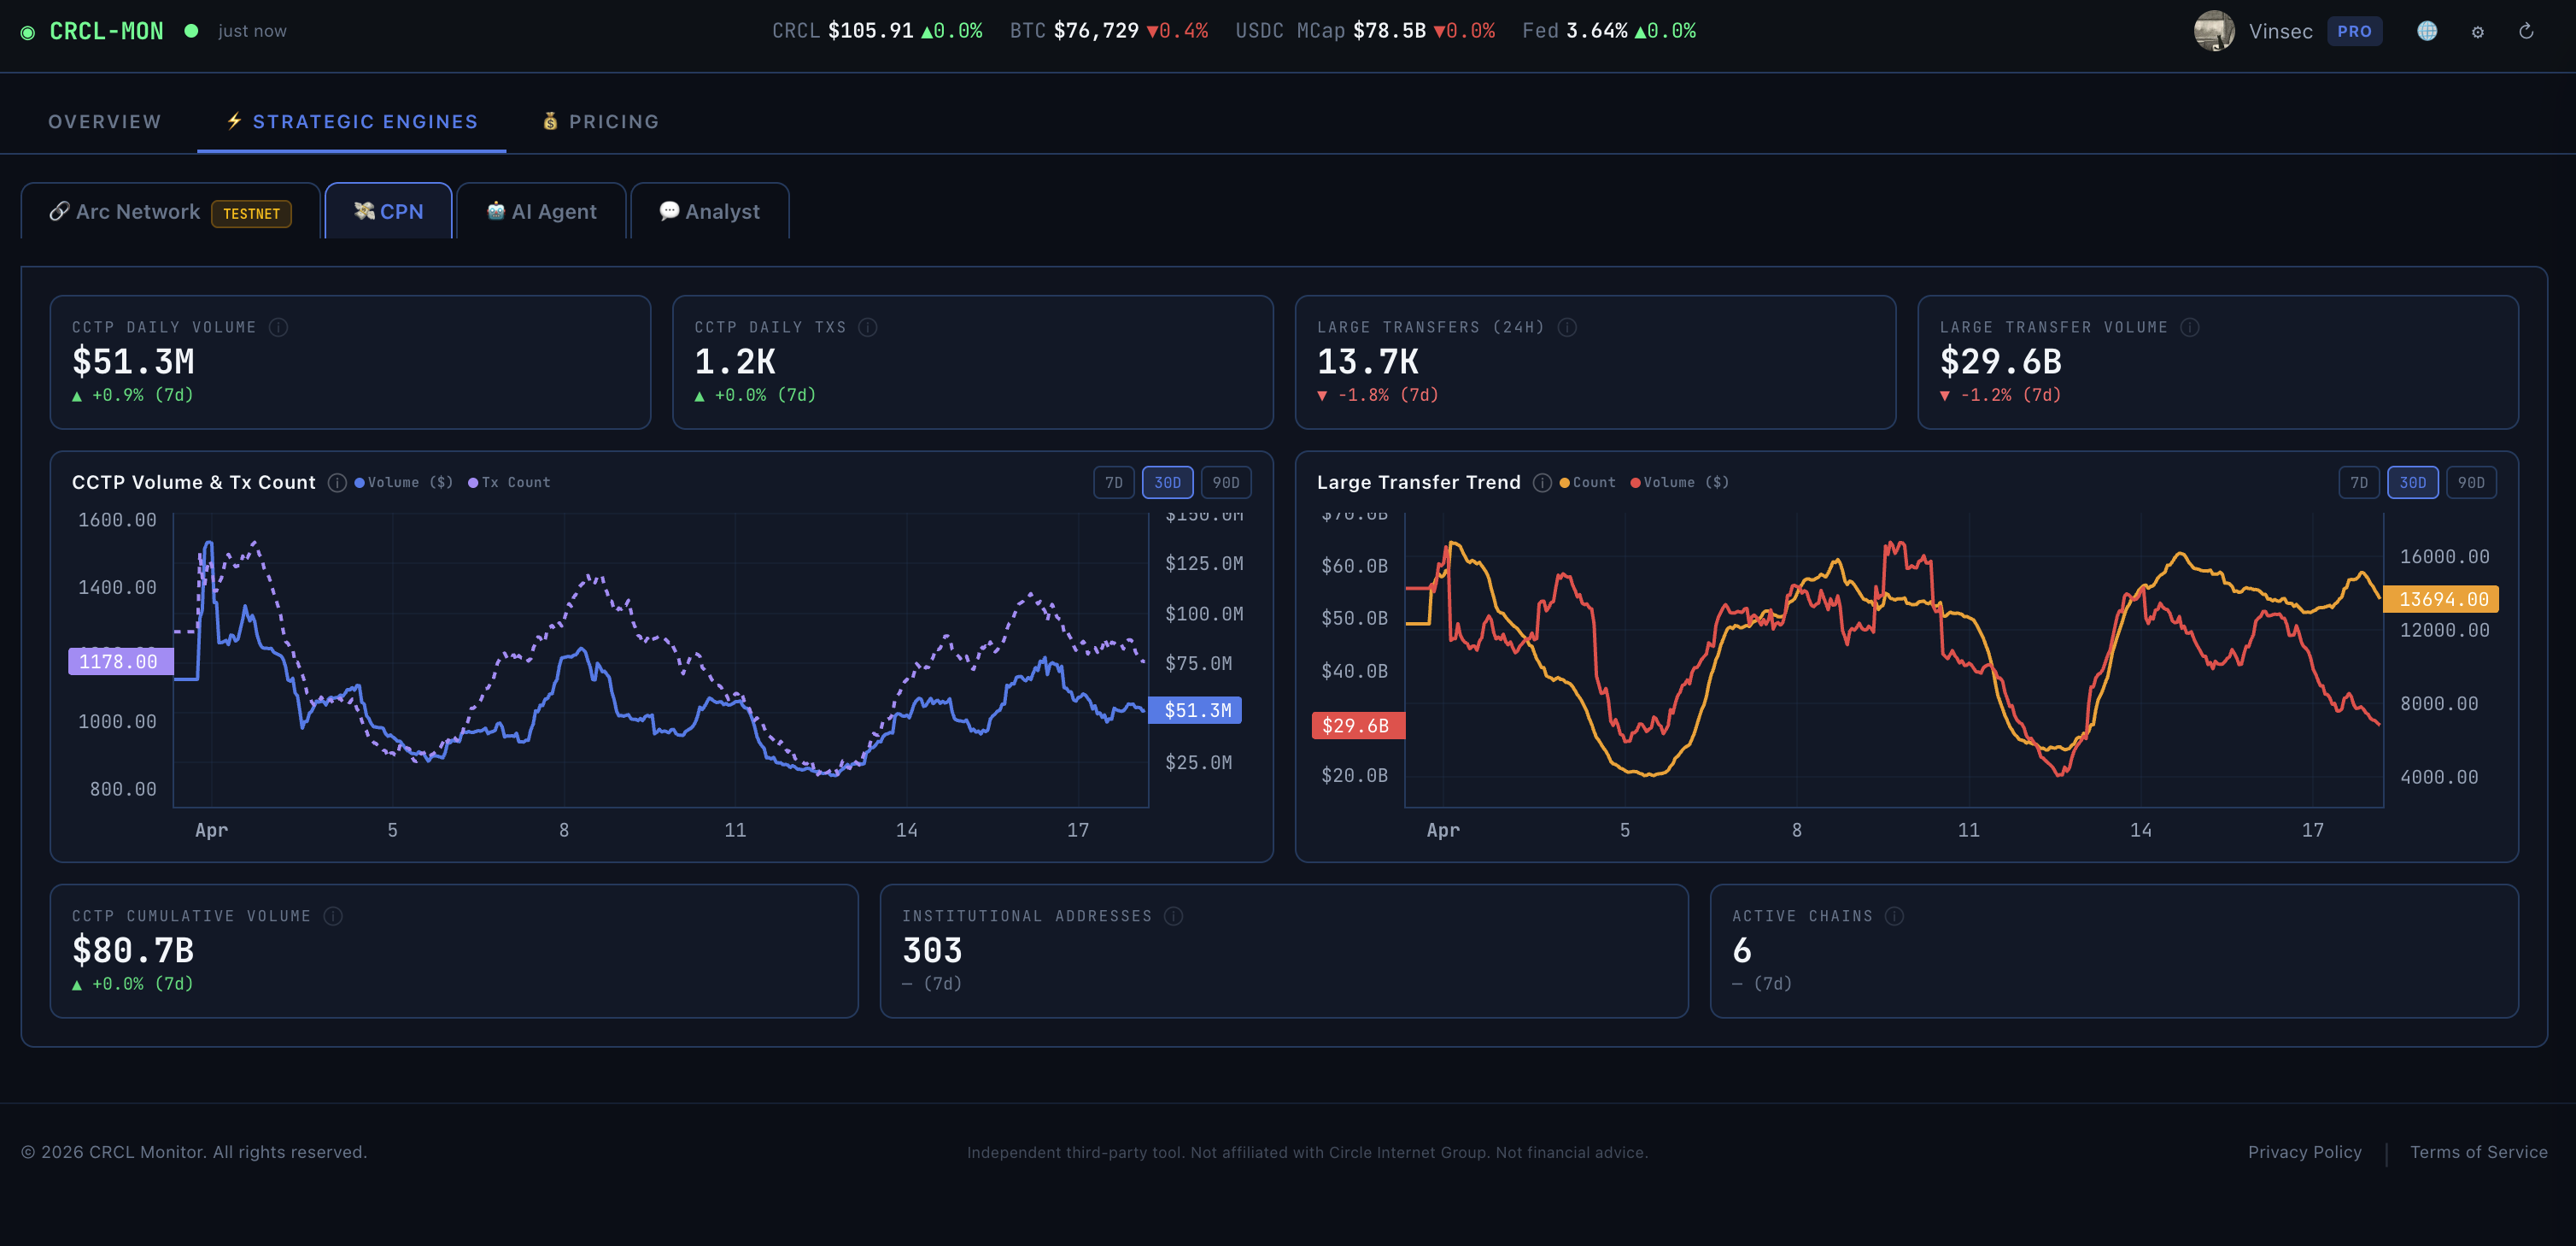Select 90D range on Large Transfer Trend

click(x=2470, y=482)
